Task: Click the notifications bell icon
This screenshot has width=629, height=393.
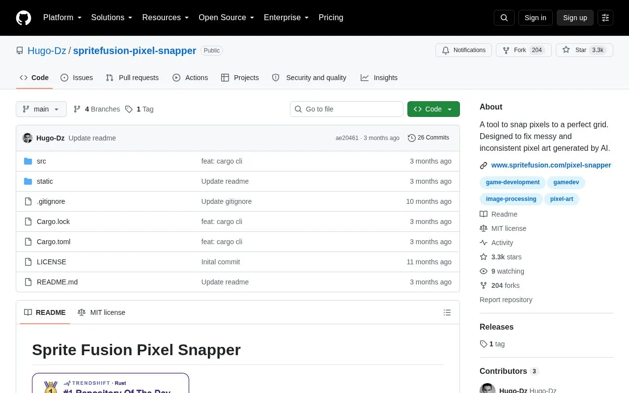Action: [x=446, y=50]
